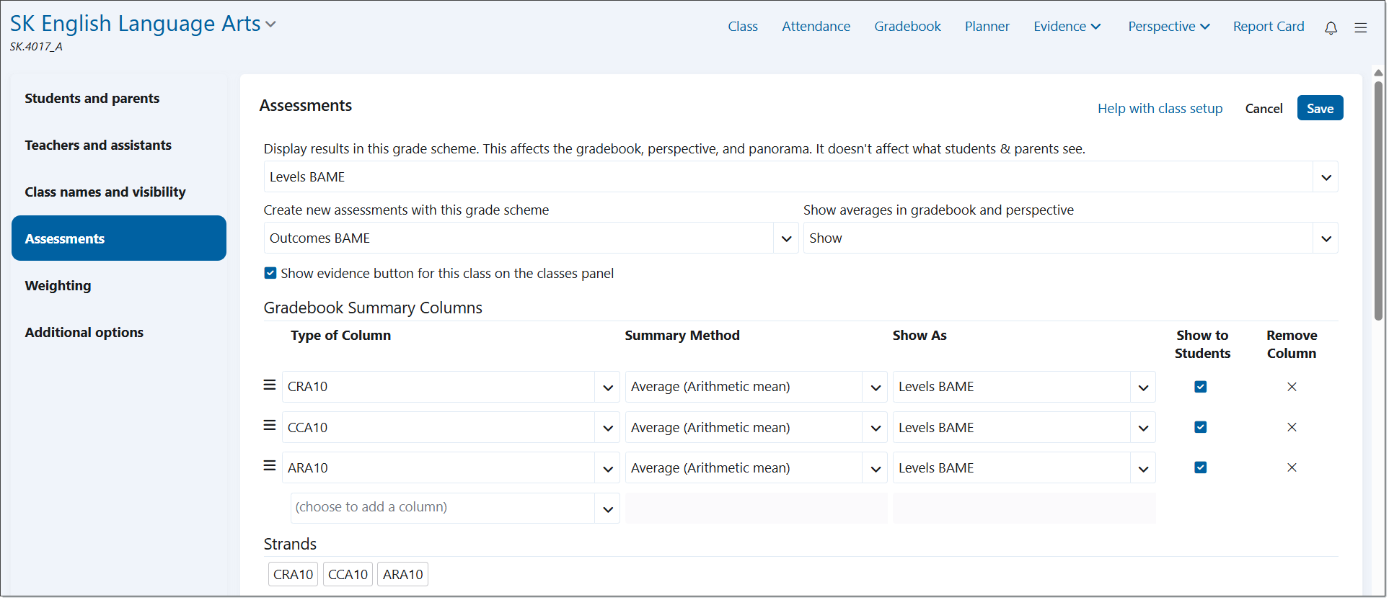
Task: Open the Class page
Action: tap(743, 27)
